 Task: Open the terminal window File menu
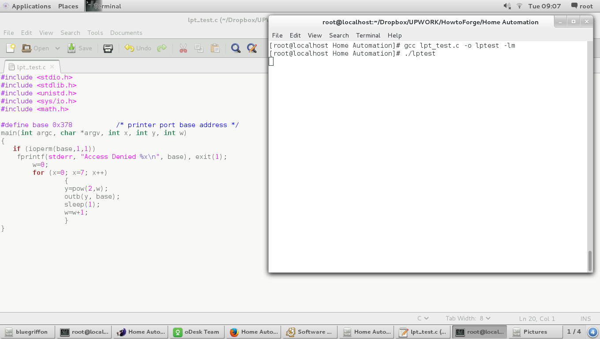tap(277, 35)
